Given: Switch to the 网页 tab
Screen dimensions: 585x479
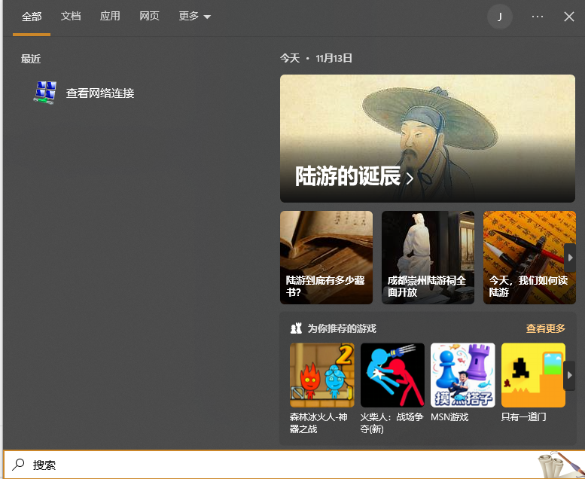Looking at the screenshot, I should tap(149, 16).
